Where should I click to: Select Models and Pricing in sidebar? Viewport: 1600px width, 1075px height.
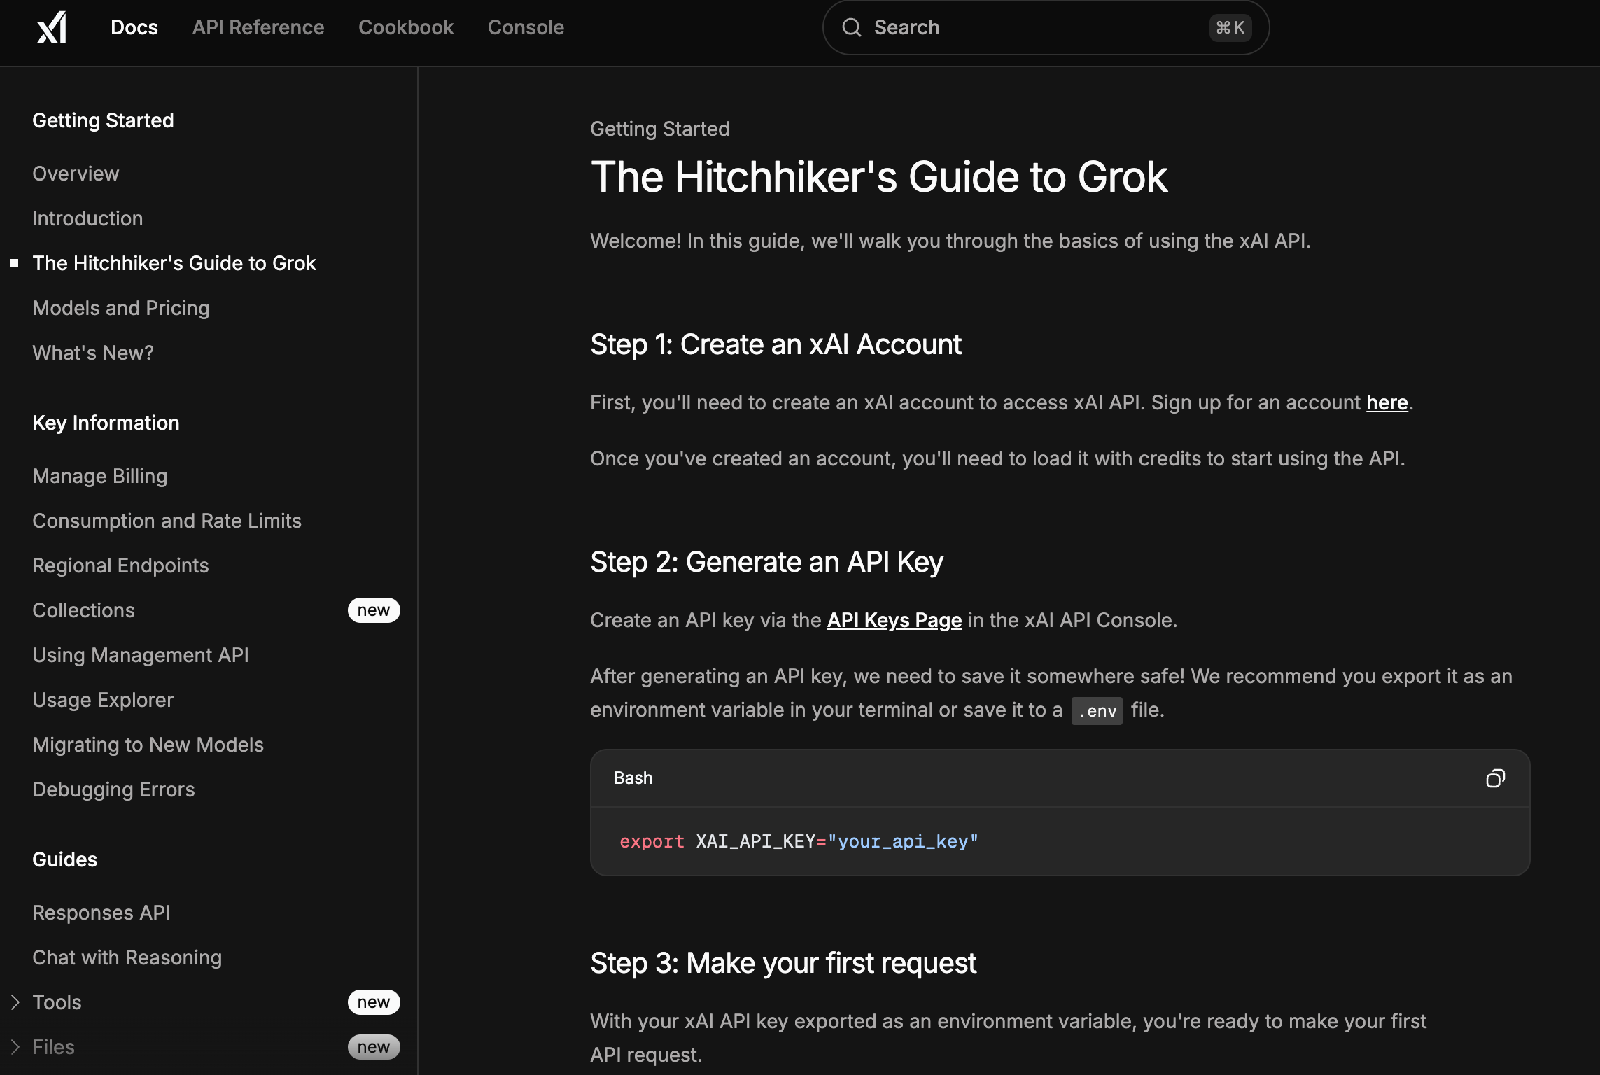[121, 308]
